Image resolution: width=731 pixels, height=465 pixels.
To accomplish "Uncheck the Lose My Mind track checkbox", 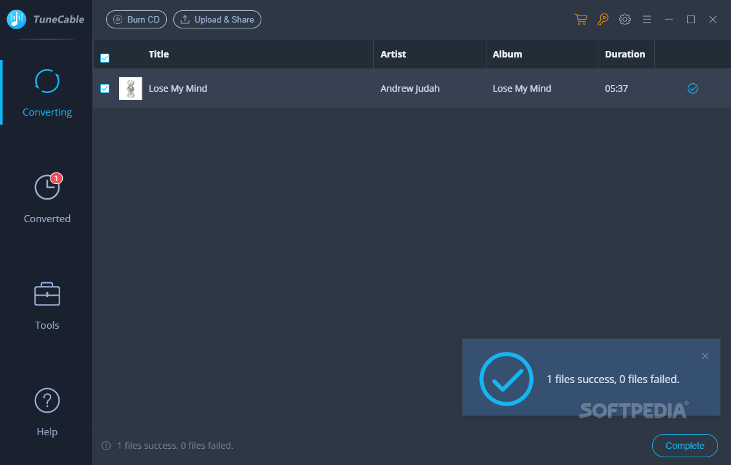I will (x=105, y=88).
